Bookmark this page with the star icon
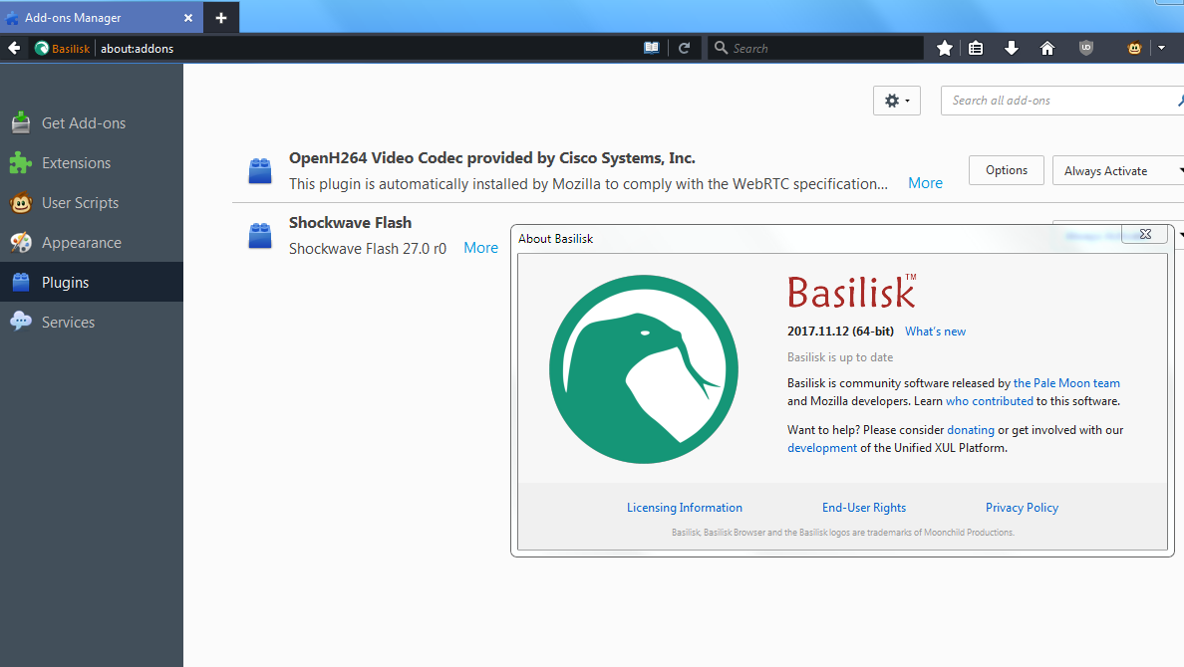Screen dimensions: 1184x667 click(945, 48)
